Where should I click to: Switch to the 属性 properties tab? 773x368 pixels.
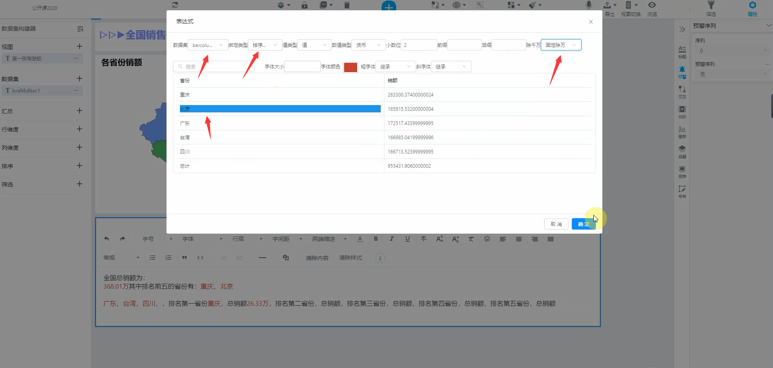[x=752, y=9]
